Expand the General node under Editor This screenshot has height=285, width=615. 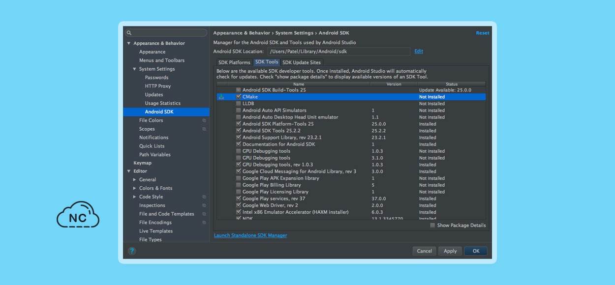point(135,180)
